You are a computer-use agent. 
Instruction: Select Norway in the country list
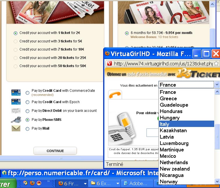tap(187, 182)
